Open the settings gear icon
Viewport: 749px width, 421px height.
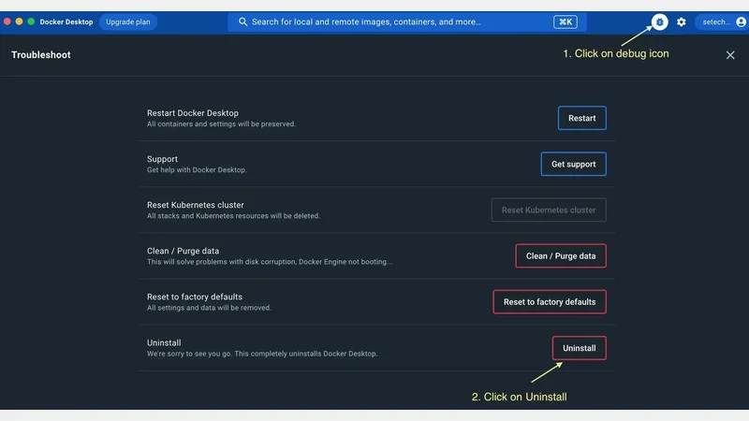click(682, 22)
